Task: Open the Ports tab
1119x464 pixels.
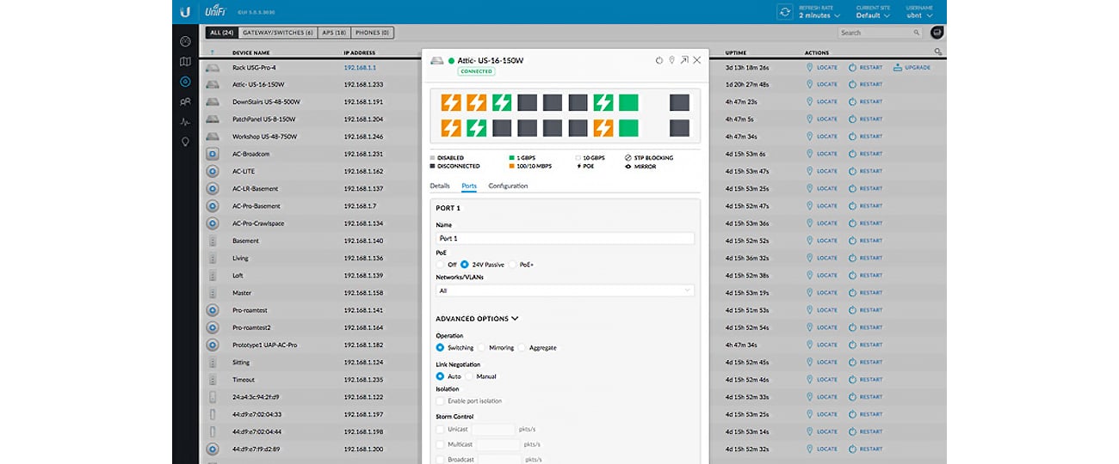Action: pyautogui.click(x=469, y=186)
